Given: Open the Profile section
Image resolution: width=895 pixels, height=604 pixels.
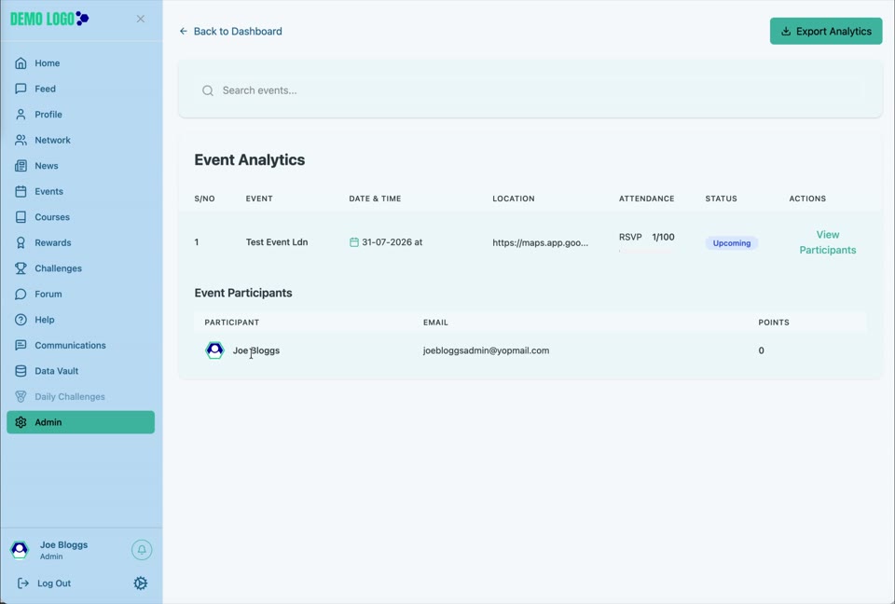Looking at the screenshot, I should coord(80,114).
